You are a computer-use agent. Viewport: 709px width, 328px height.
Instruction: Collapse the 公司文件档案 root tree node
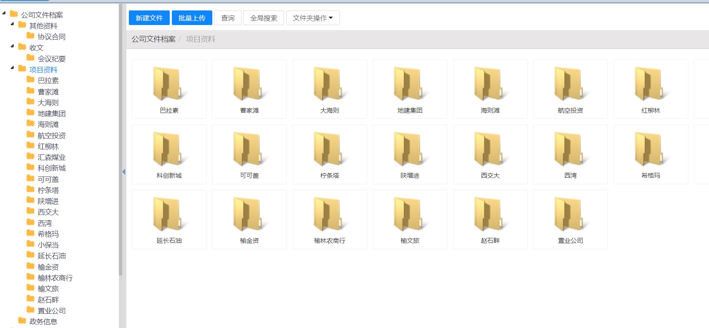point(4,13)
